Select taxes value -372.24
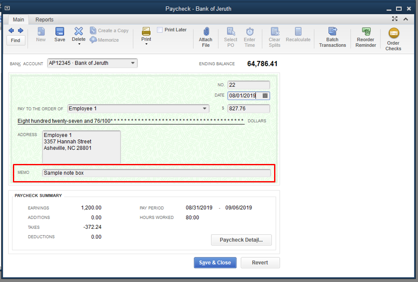Screen dimensions: 418x282 tap(92, 227)
